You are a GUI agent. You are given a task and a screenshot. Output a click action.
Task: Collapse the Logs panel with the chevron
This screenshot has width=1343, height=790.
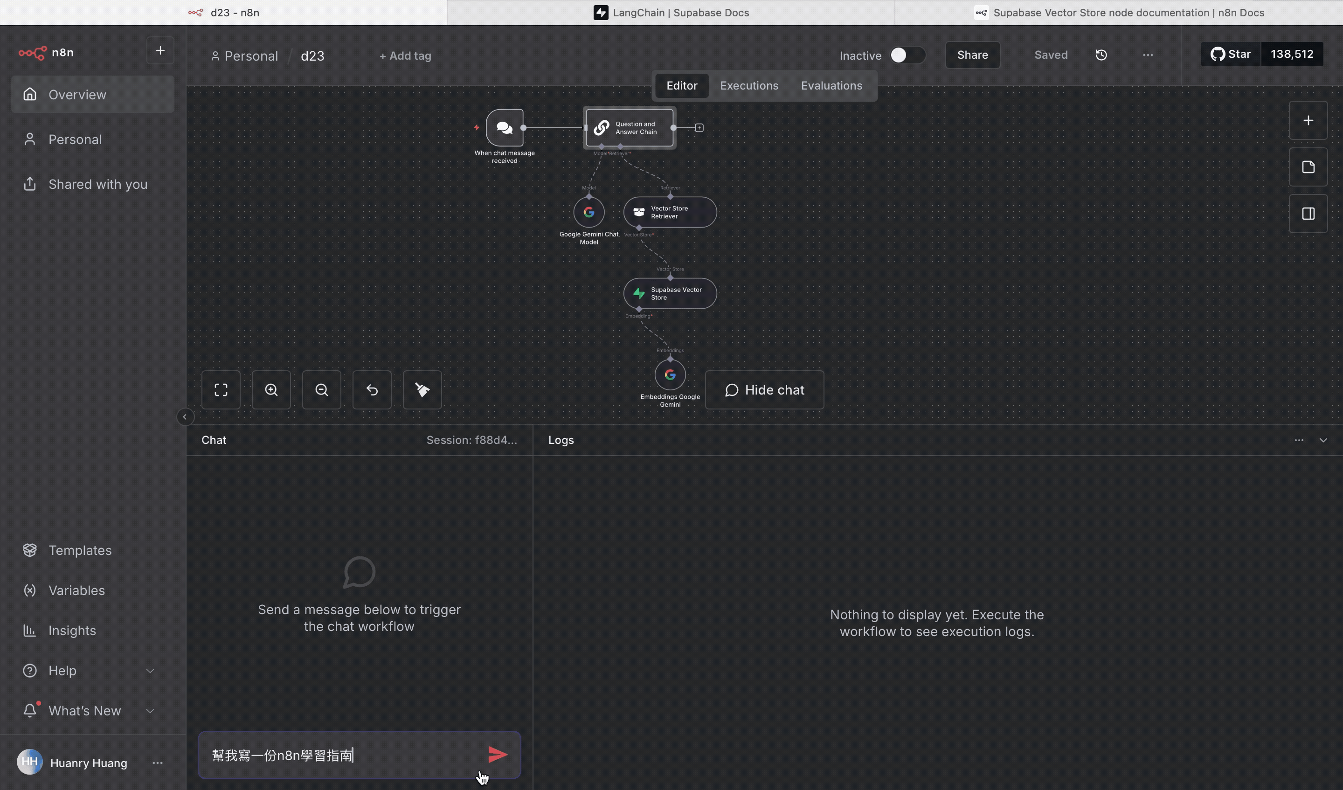coord(1323,440)
